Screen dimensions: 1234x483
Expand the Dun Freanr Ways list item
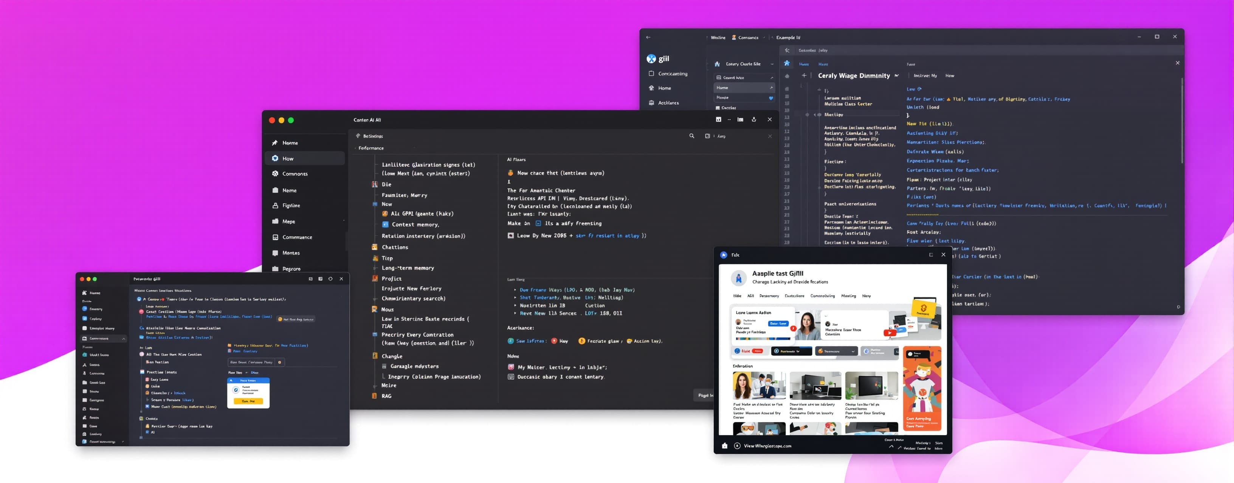pos(515,290)
